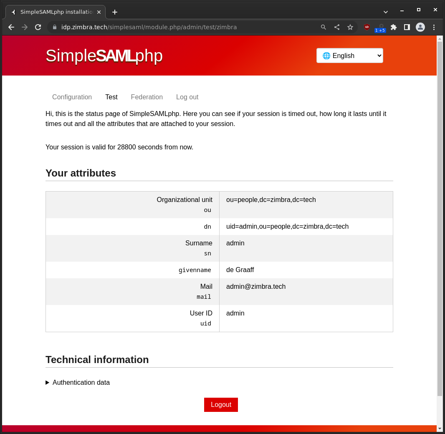Screen dimensions: 445x434
Task: Open a new browser tab
Action: [115, 12]
